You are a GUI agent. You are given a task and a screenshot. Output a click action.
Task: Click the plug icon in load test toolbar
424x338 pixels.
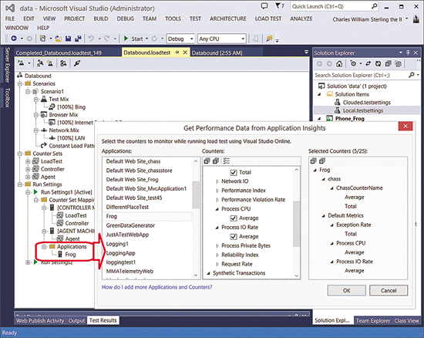coord(77,63)
